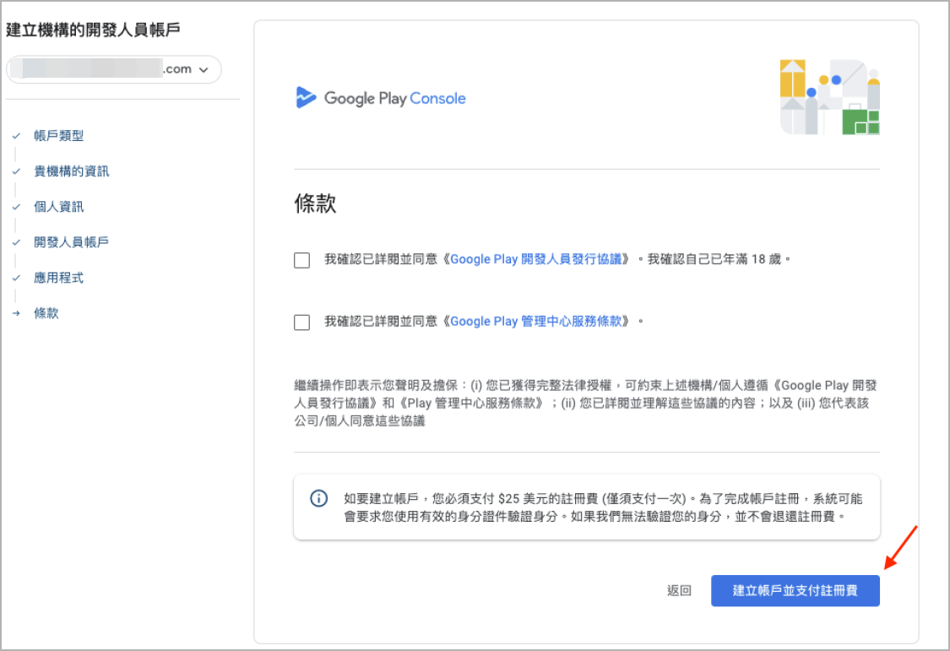Click the checkmark icon beside 個人資訊
Screen dimensions: 950x651
16,207
